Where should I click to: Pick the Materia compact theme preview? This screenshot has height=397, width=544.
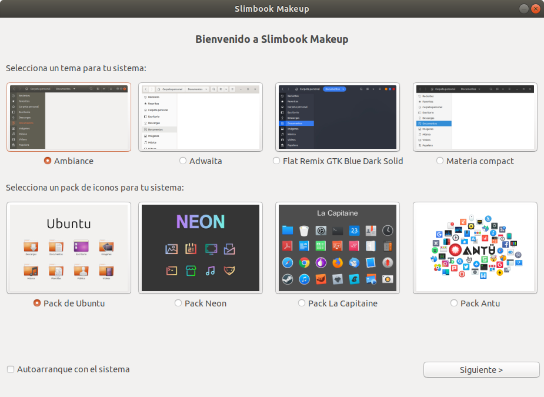coord(475,117)
